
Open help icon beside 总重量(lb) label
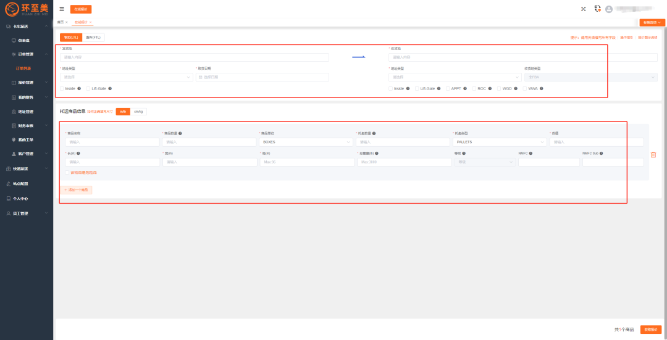tap(377, 153)
